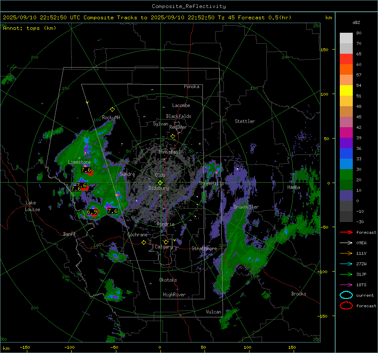
Task: Click the radar site diamond above Didsbury
Action: (x=160, y=183)
